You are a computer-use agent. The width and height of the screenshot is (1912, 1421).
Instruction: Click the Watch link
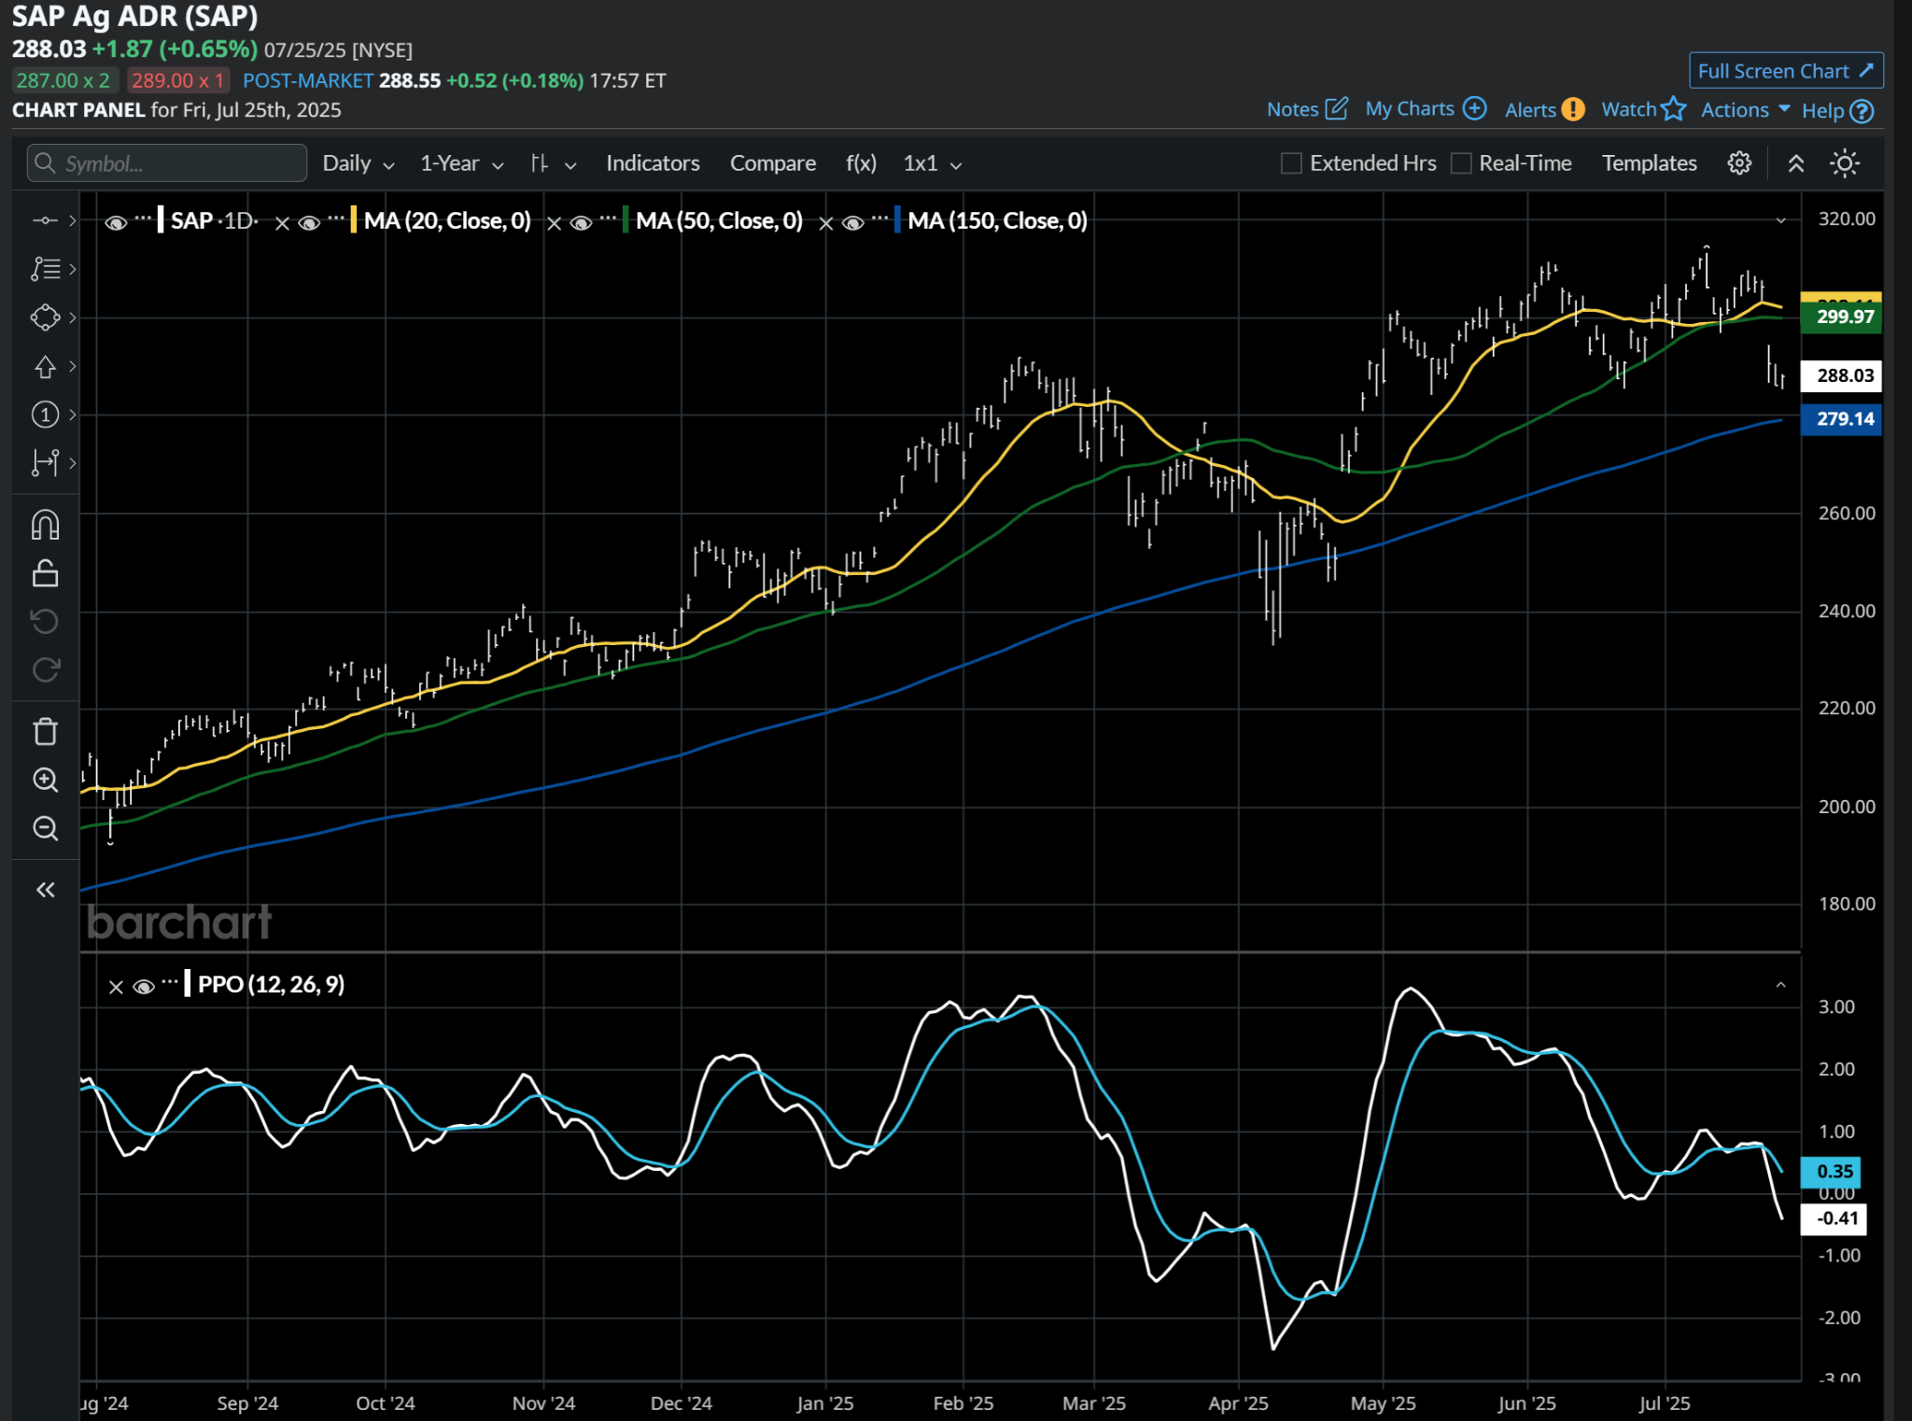pyautogui.click(x=1629, y=109)
